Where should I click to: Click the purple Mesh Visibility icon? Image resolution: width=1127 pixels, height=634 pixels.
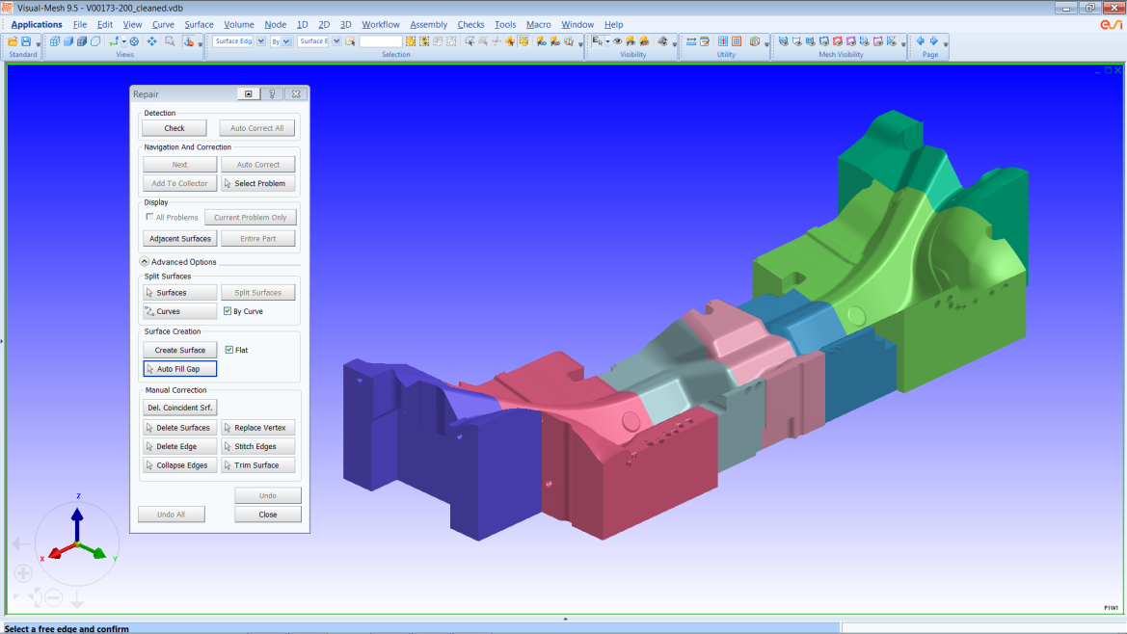click(851, 41)
